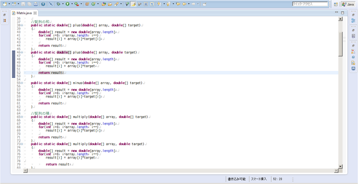Jump to next annotation arrow icon
The width and height of the screenshot is (358, 184).
tap(159, 4)
